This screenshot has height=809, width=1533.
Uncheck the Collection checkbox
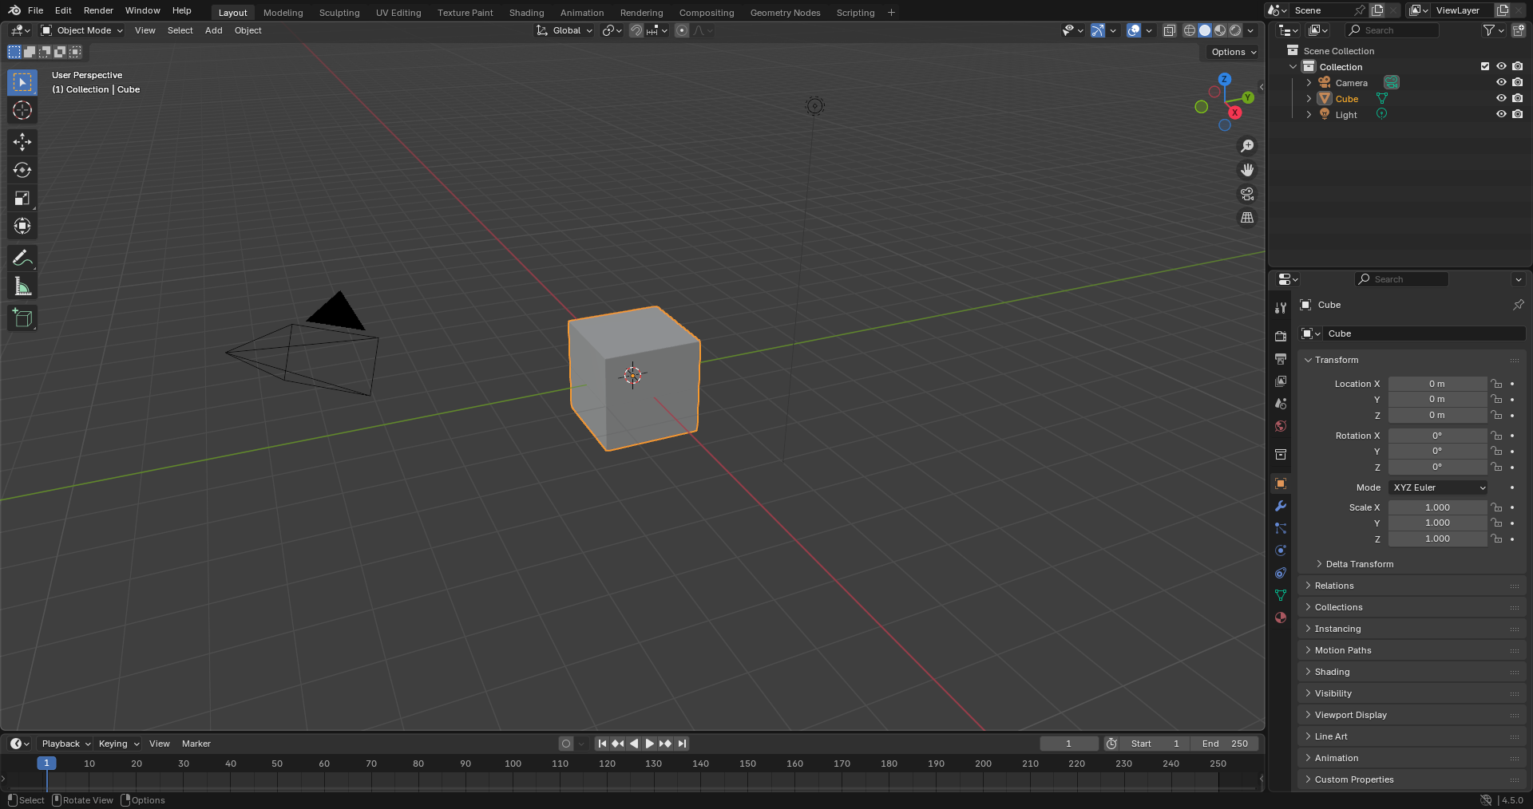1484,66
